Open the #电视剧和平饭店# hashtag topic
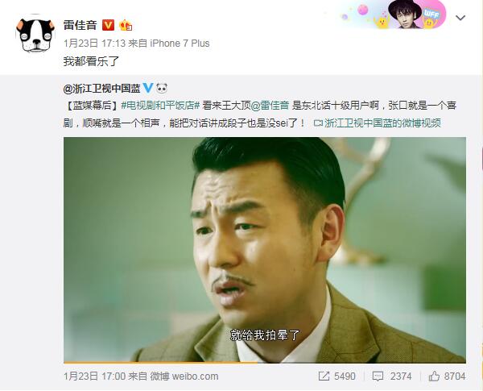483x391 pixels. pyautogui.click(x=160, y=106)
